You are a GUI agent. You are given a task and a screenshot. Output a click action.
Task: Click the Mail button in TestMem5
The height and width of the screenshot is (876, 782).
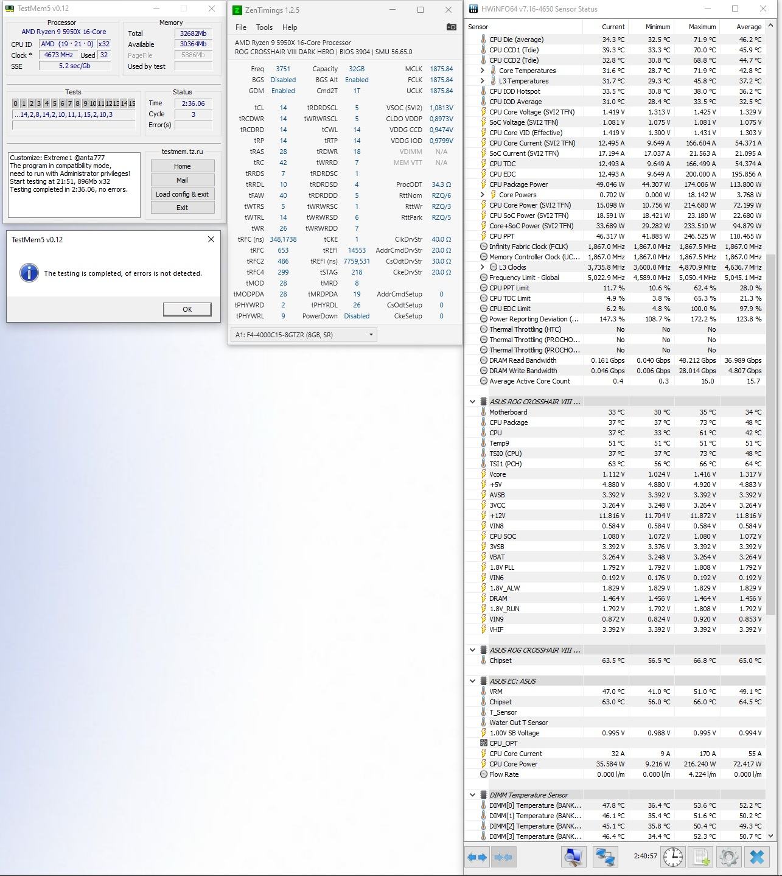(183, 180)
